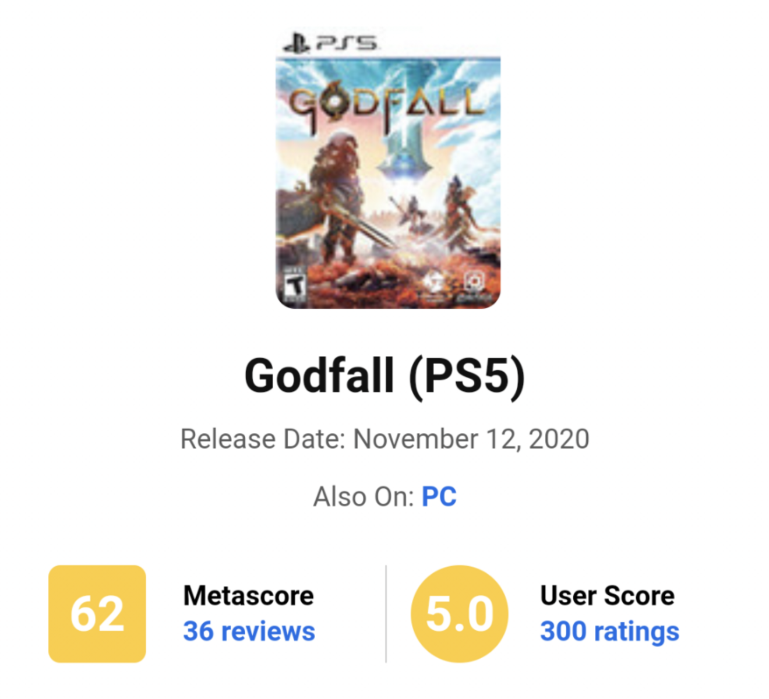Open the PC platform link

click(439, 497)
